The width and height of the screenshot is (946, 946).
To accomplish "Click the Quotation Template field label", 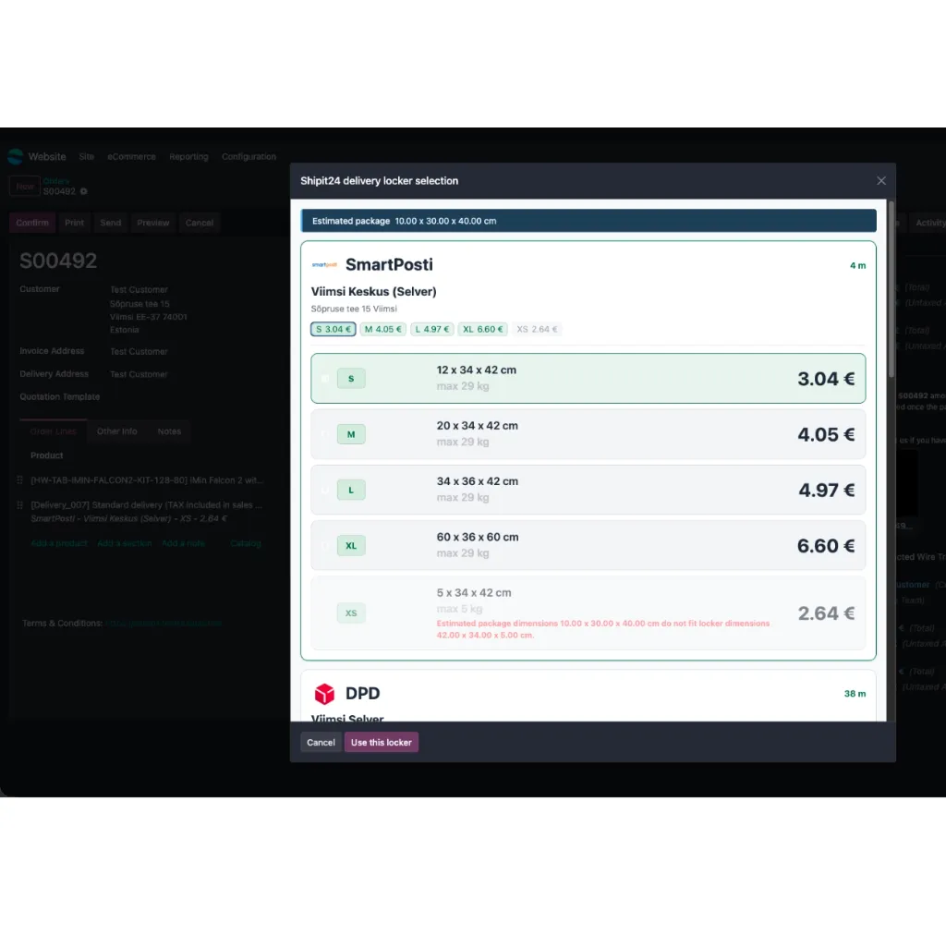I will [60, 397].
